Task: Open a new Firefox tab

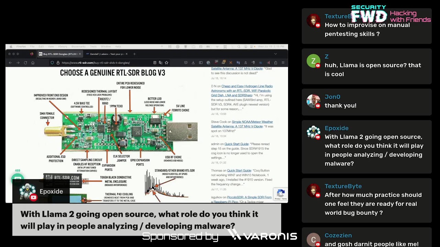Action: click(x=134, y=54)
